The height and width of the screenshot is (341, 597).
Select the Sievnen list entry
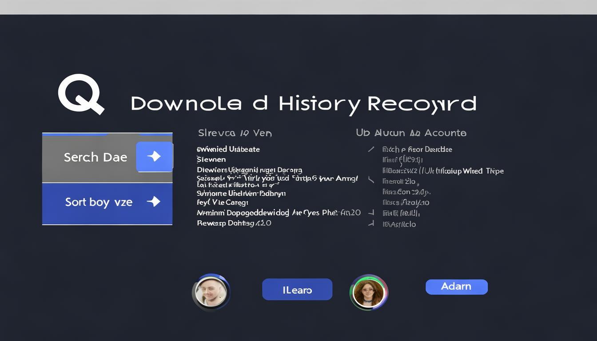[211, 159]
